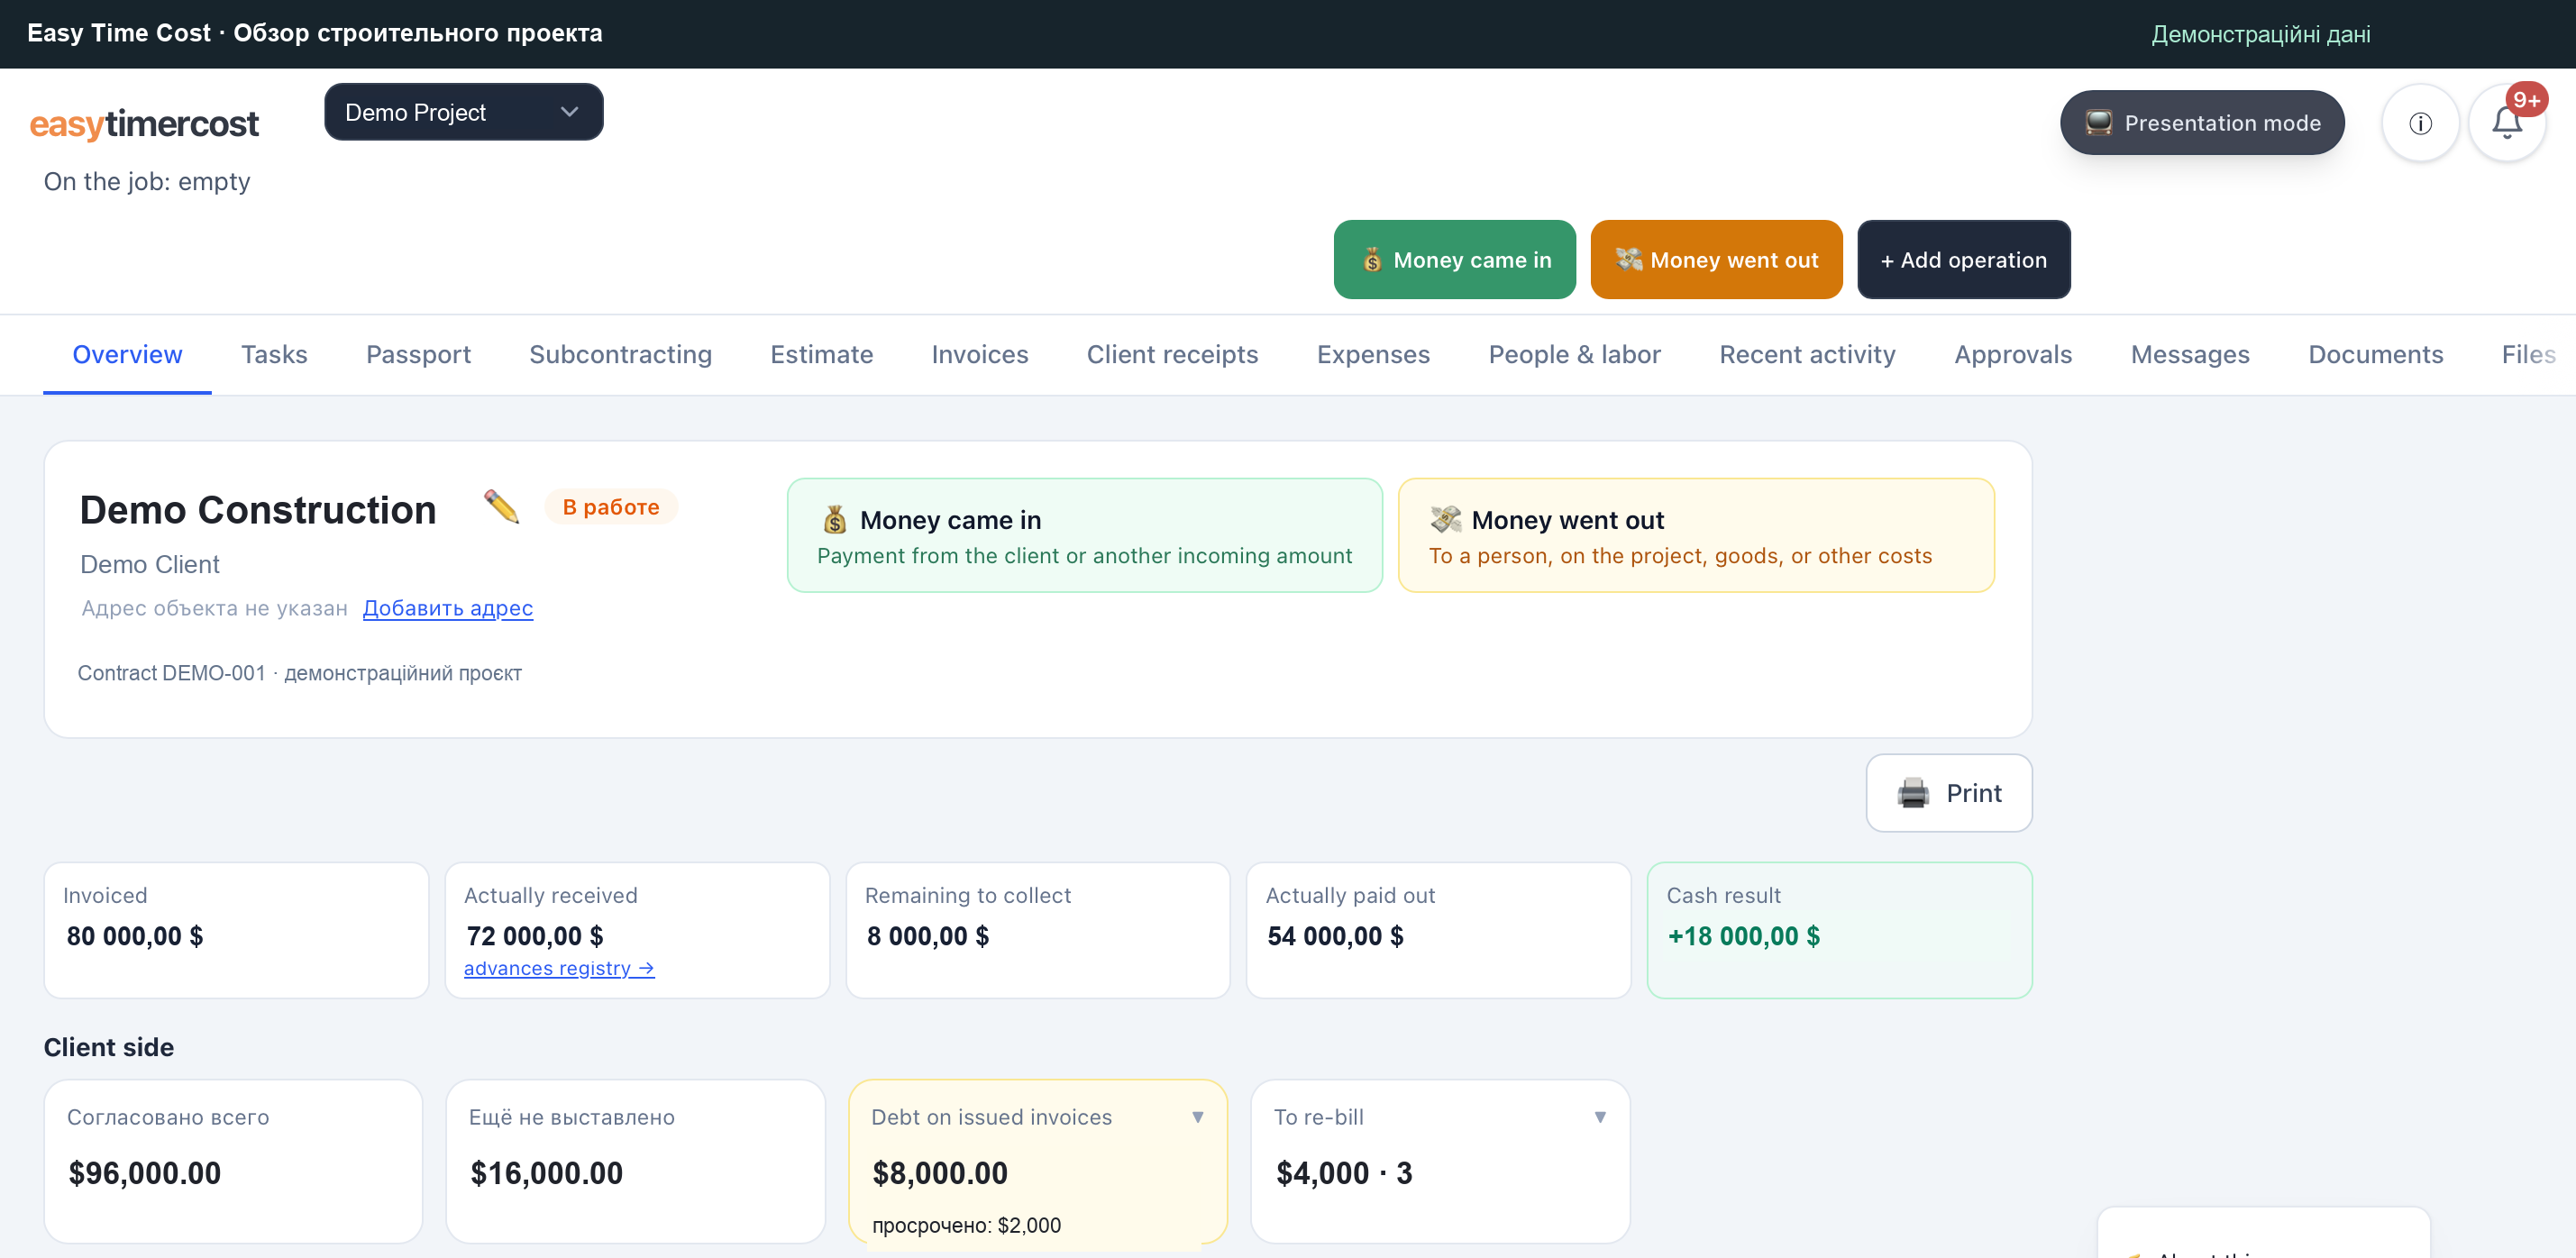
Task: Click the + Add operation button
Action: [x=1963, y=260]
